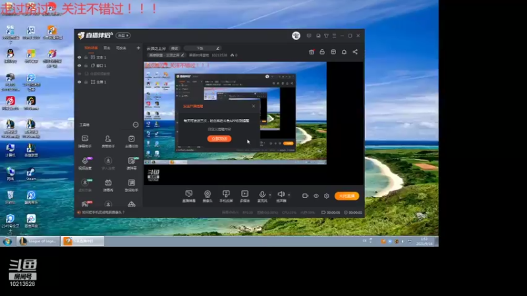The height and width of the screenshot is (296, 527).
Task: Lock the 窗口 1 source layer
Action: tap(86, 65)
